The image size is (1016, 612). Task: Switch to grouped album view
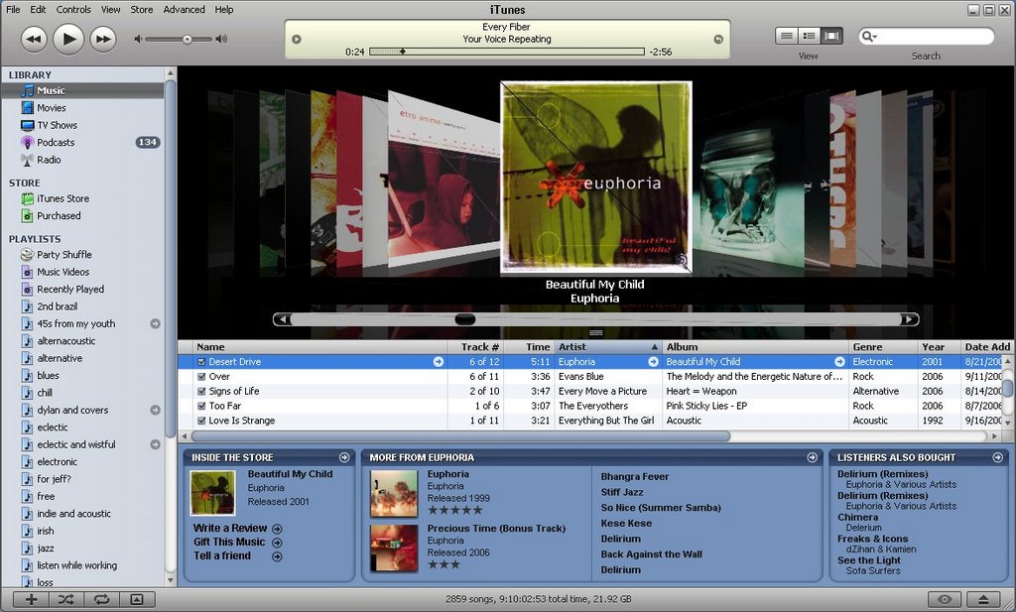[809, 36]
